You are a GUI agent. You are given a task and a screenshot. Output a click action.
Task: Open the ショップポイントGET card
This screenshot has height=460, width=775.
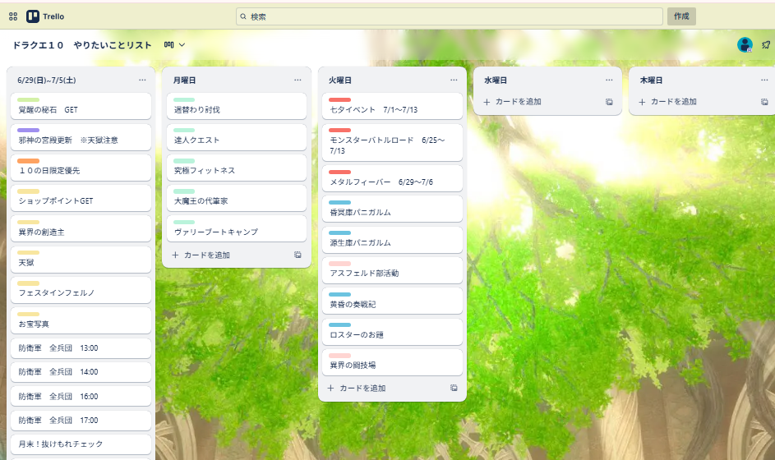[x=81, y=198]
